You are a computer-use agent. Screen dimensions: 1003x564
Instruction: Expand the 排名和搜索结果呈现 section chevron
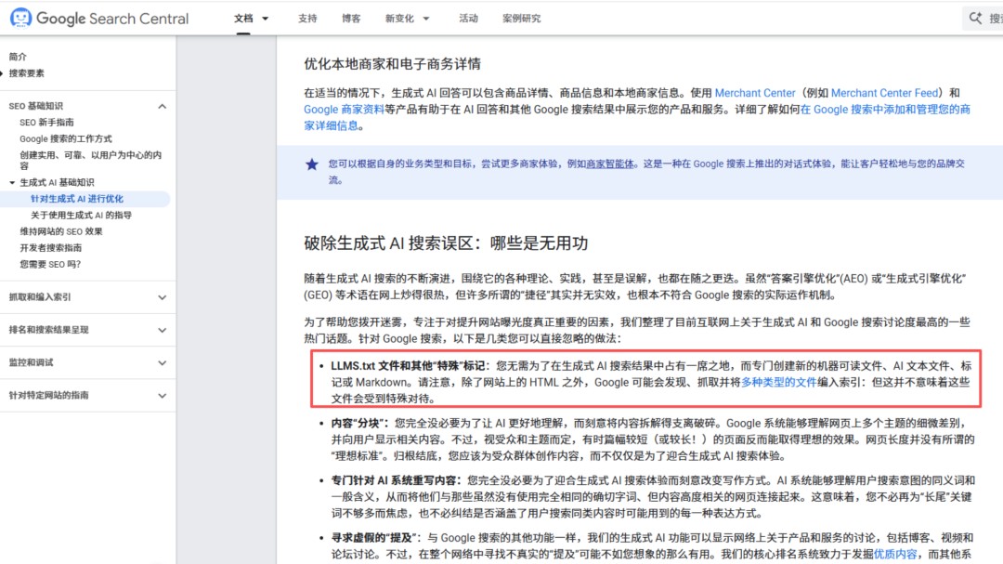[x=162, y=330]
